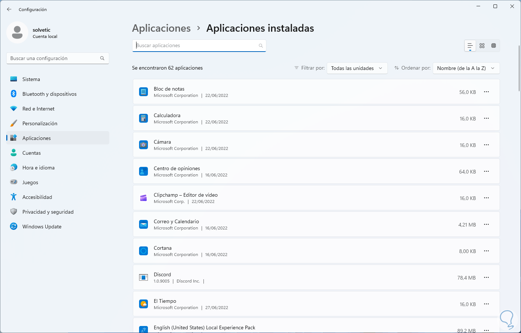Screen dimensions: 521x333
Task: Open more options for Bloc de notas
Action: click(x=486, y=92)
